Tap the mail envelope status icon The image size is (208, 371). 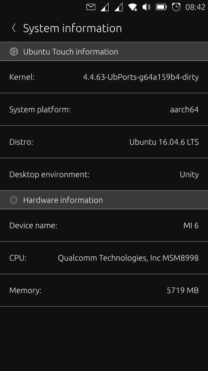pyautogui.click(x=91, y=7)
